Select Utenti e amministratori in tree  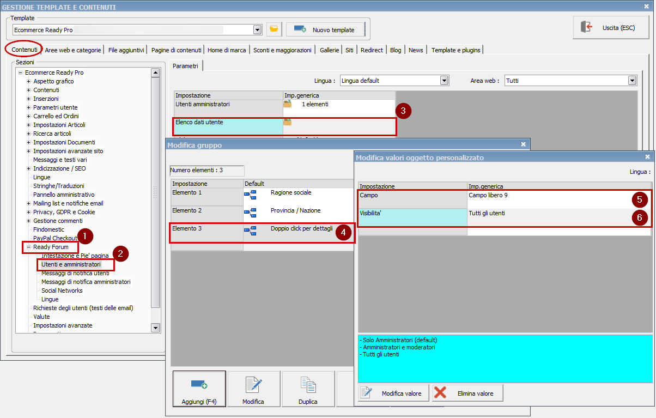[71, 264]
